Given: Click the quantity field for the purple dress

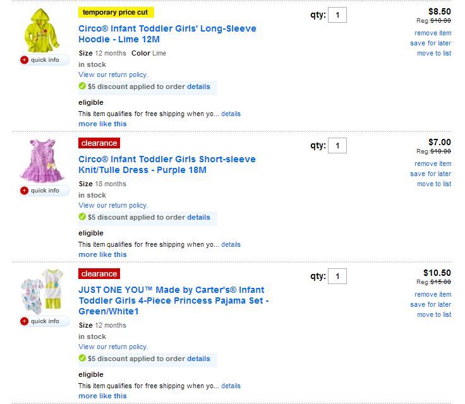Looking at the screenshot, I should pos(337,146).
